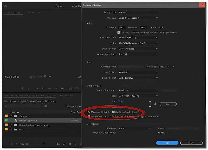Click the orange label swatch of Stuff bin
The height and width of the screenshot is (150, 208).
pyautogui.click(x=6, y=129)
